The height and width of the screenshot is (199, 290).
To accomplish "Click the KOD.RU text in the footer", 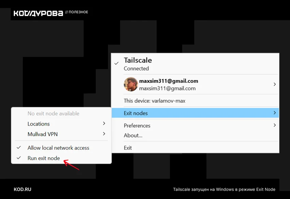I will tap(23, 189).
